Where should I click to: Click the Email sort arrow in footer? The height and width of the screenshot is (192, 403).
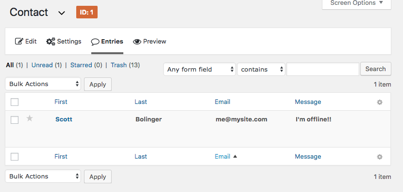click(235, 156)
